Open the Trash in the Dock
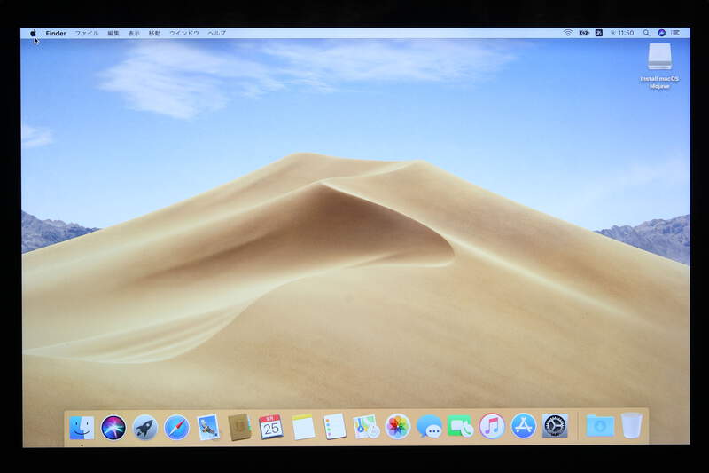The image size is (709, 473). 632,425
